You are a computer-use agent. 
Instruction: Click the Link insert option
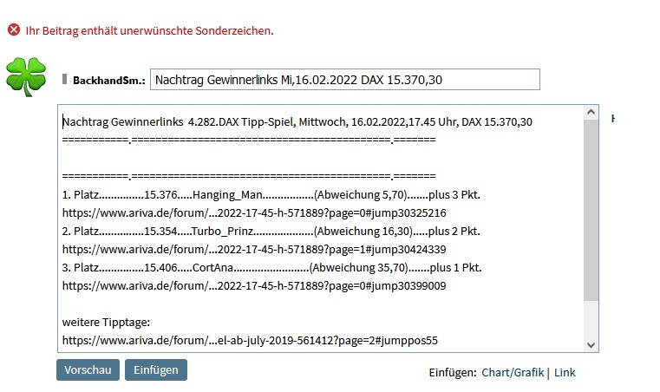[565, 372]
